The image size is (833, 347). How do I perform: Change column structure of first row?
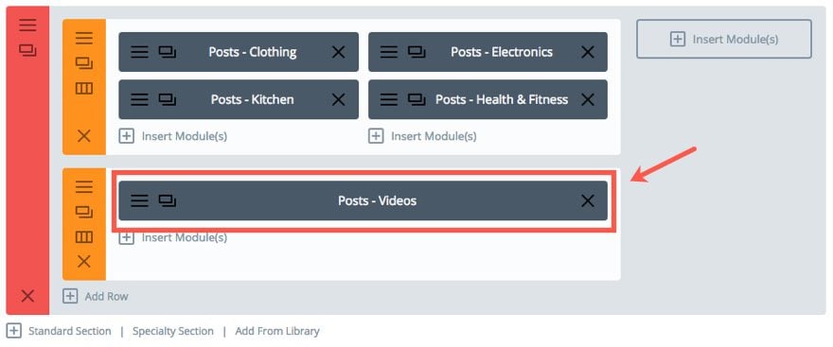(x=84, y=88)
